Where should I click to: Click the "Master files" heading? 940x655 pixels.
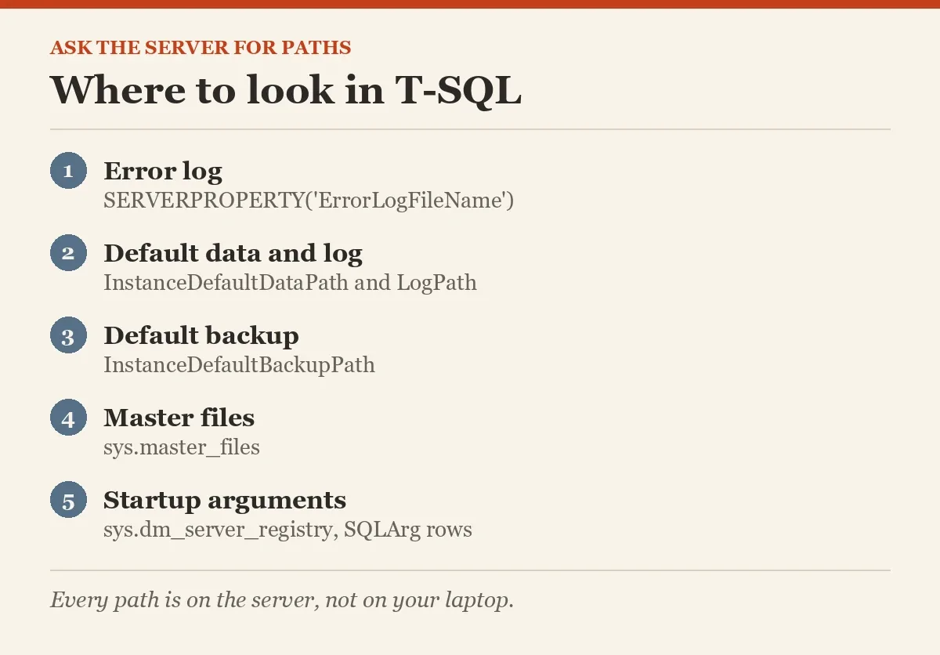[x=179, y=418]
